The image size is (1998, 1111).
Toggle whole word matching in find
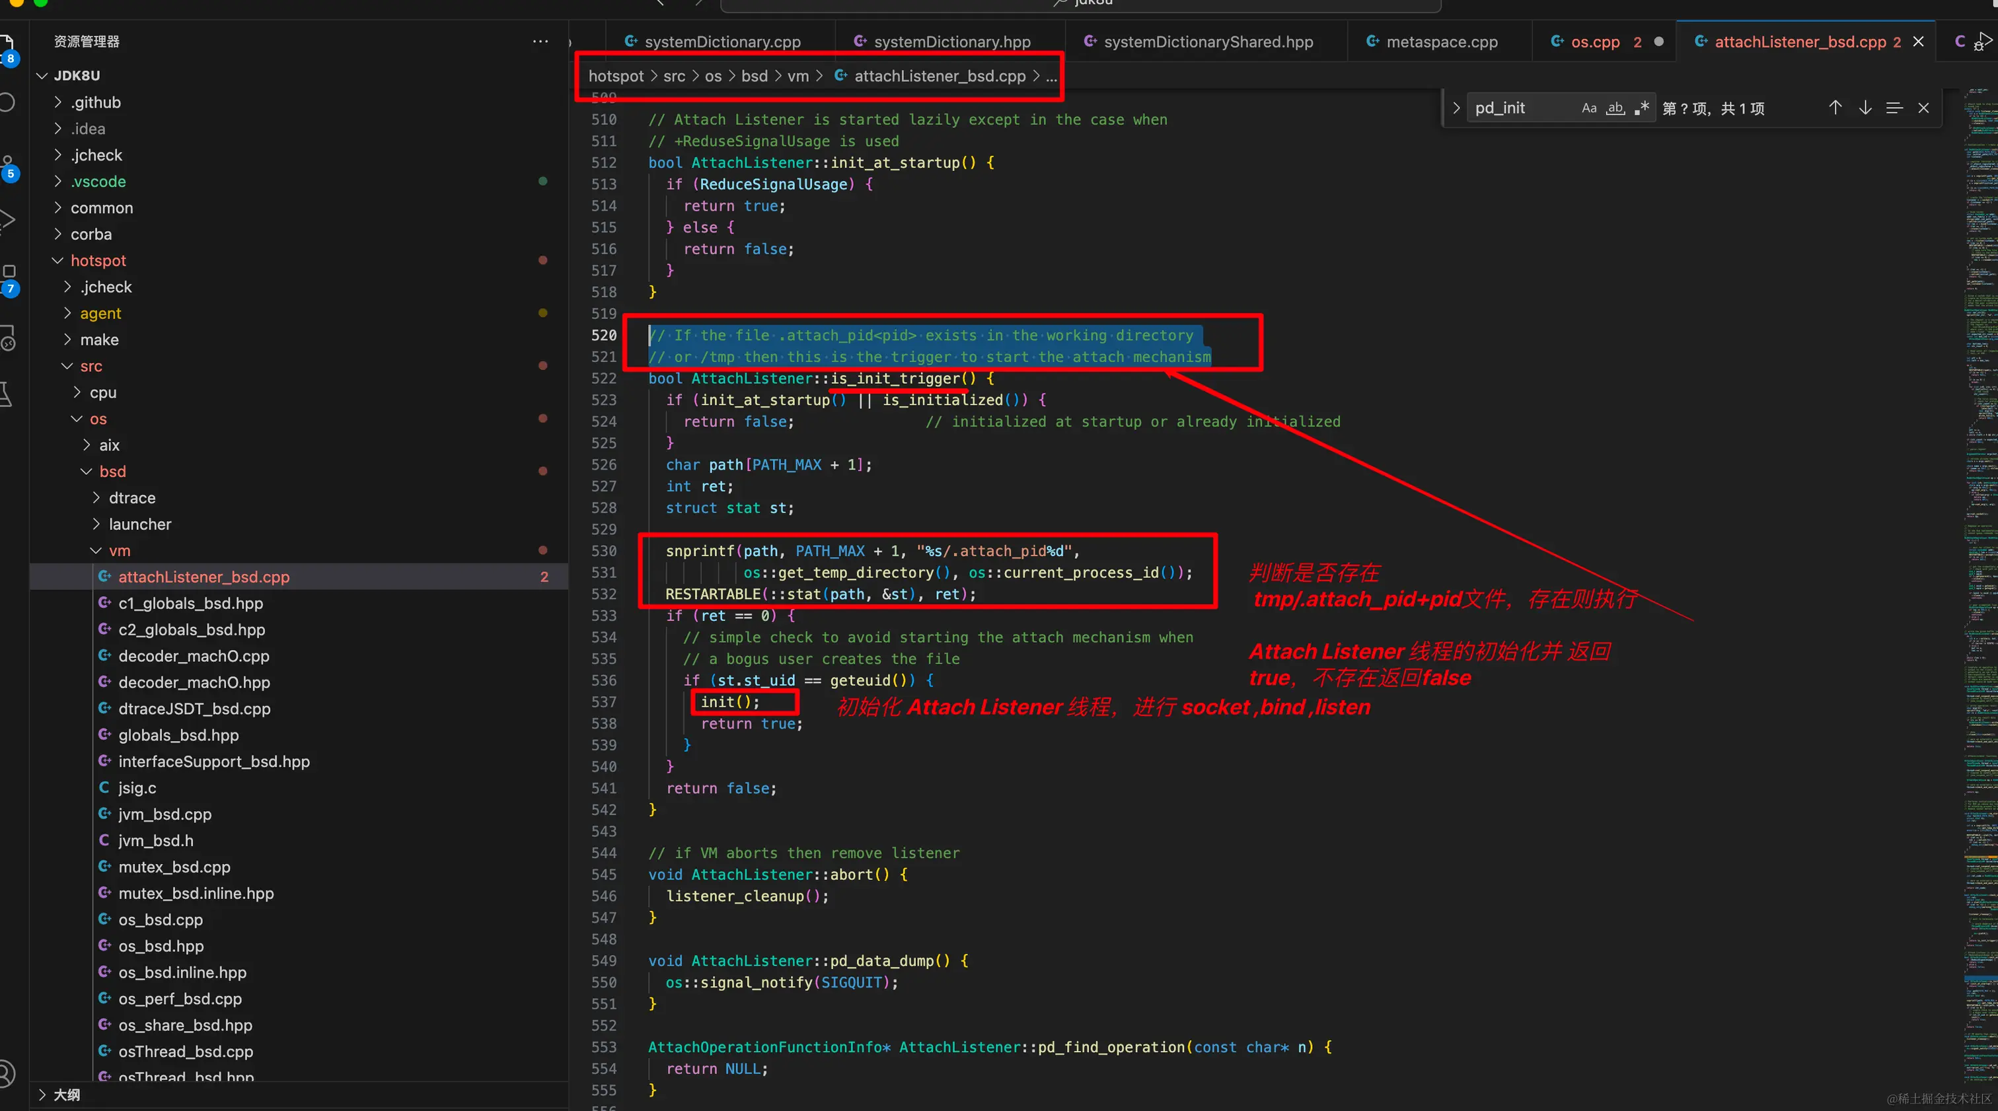click(1615, 108)
